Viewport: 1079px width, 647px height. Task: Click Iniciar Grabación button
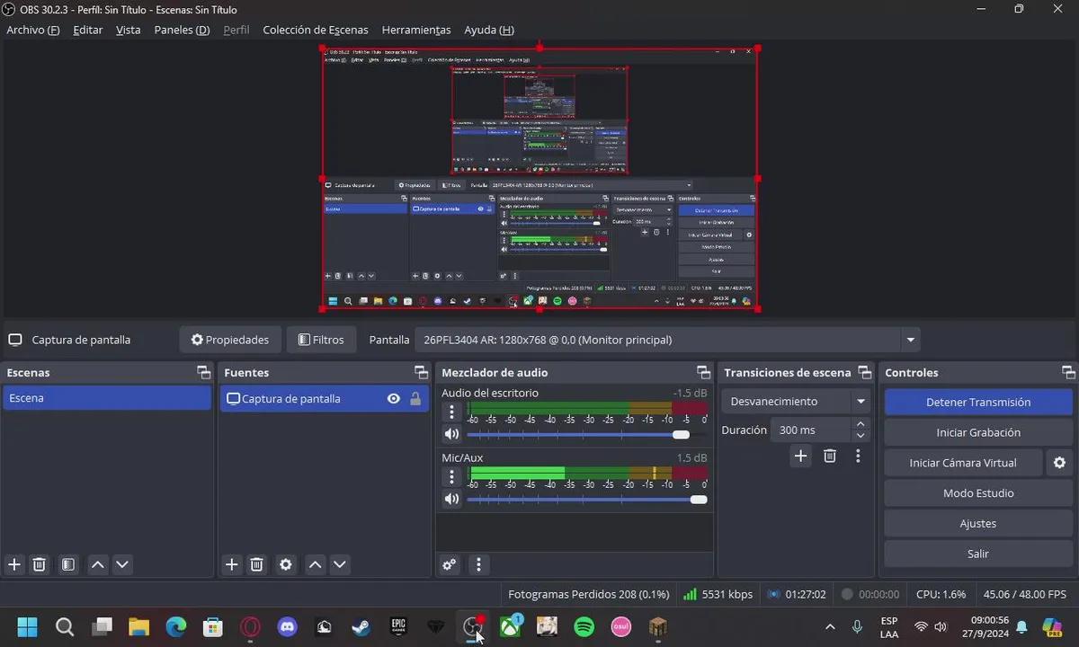pos(978,432)
